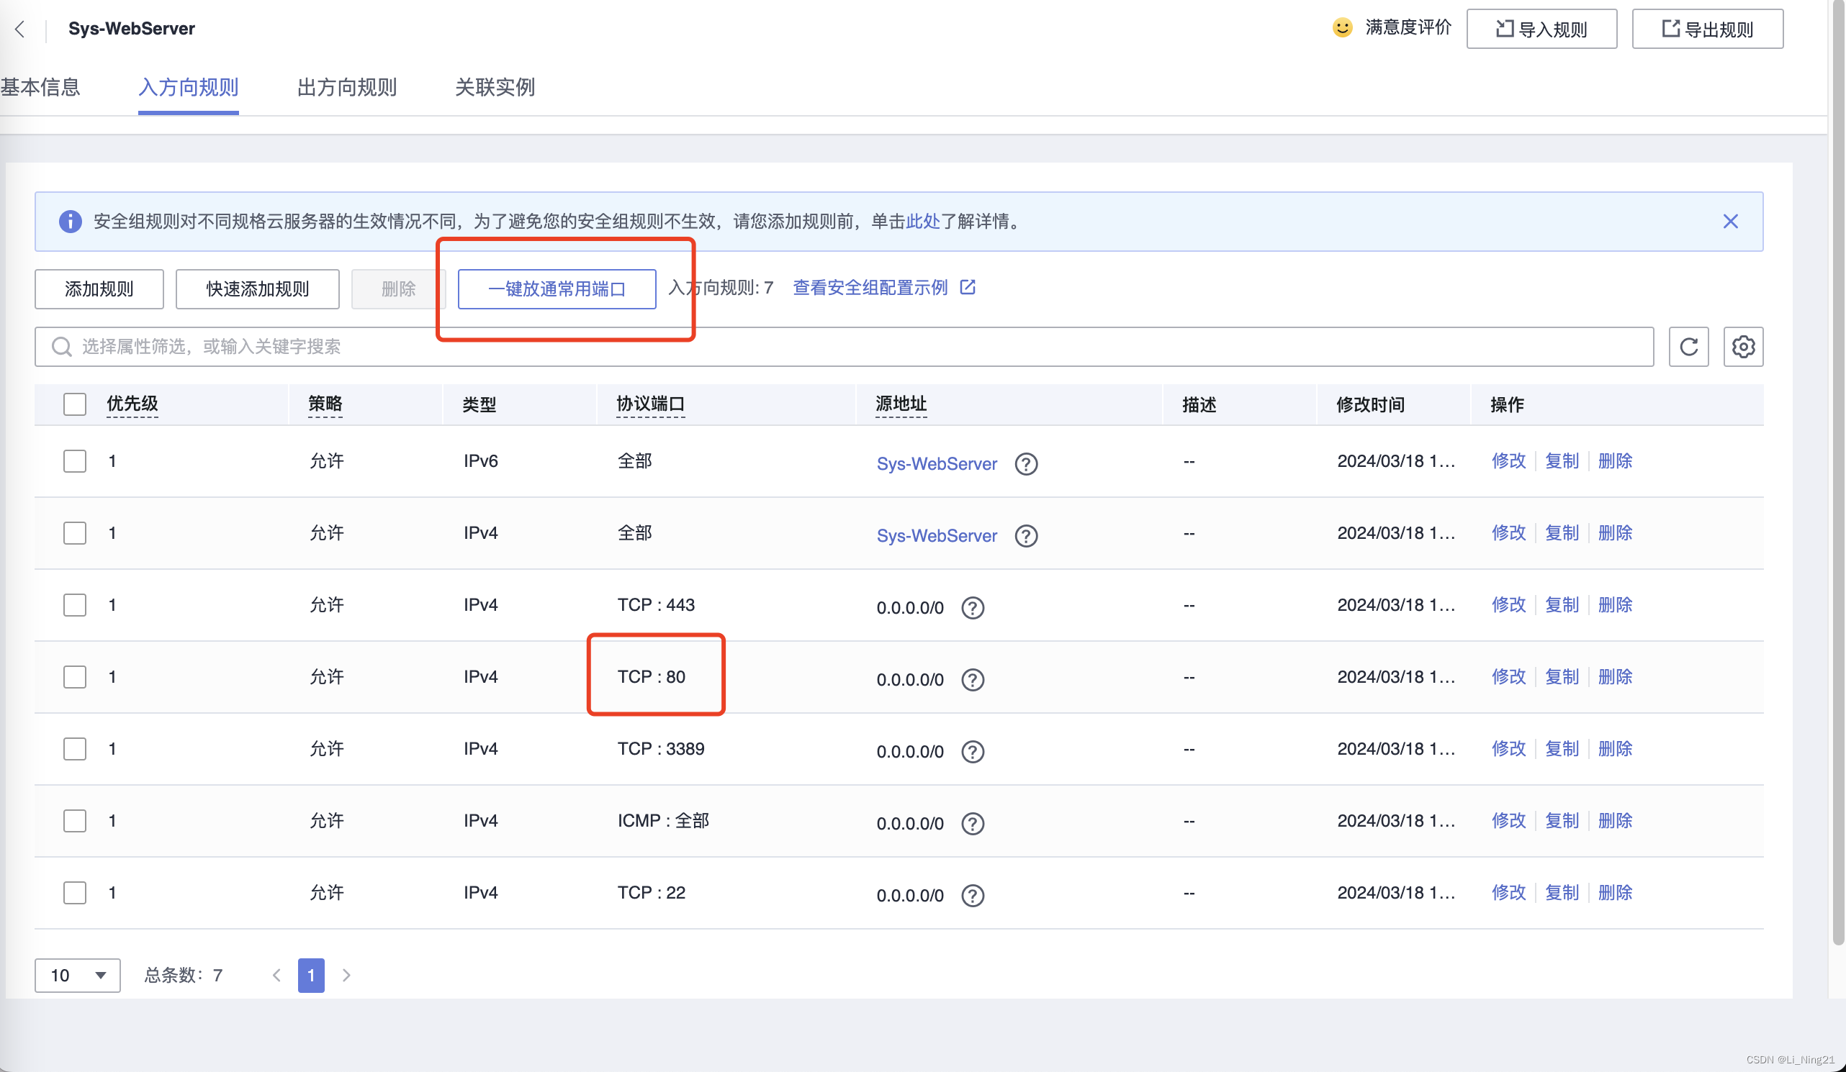This screenshot has height=1072, width=1846.
Task: Close the blue info banner
Action: [x=1729, y=221]
